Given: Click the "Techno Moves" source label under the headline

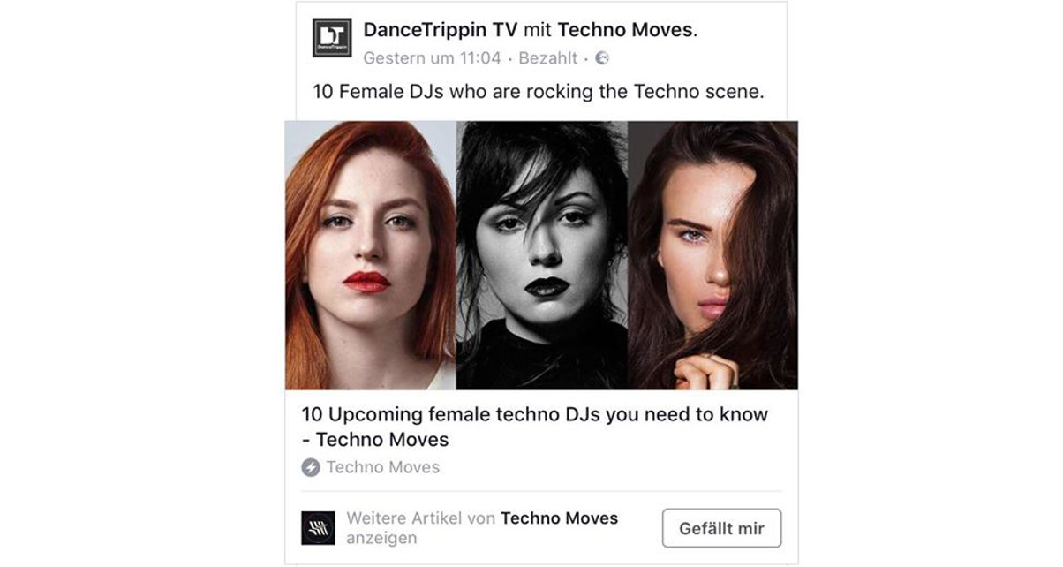Looking at the screenshot, I should pos(382,467).
